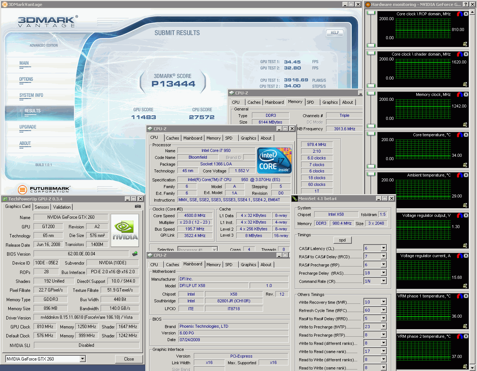Close the Voltage regulator output graph
The height and width of the screenshot is (371, 477).
pyautogui.click(x=466, y=215)
